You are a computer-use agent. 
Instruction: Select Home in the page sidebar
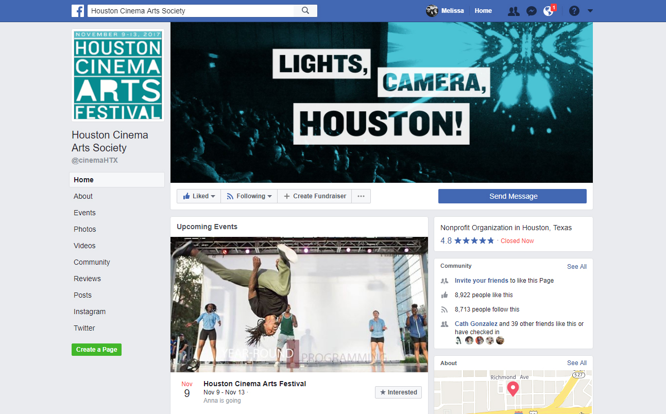(117, 180)
